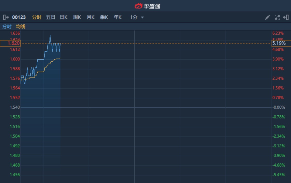Click the -5.45% axis label

279,175
